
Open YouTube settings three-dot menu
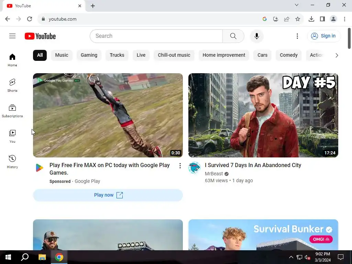297,36
